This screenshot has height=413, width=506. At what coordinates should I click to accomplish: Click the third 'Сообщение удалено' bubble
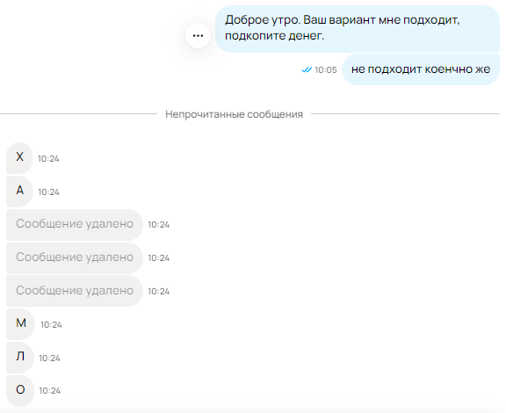[75, 291]
